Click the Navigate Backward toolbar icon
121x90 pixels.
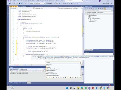[9, 3]
